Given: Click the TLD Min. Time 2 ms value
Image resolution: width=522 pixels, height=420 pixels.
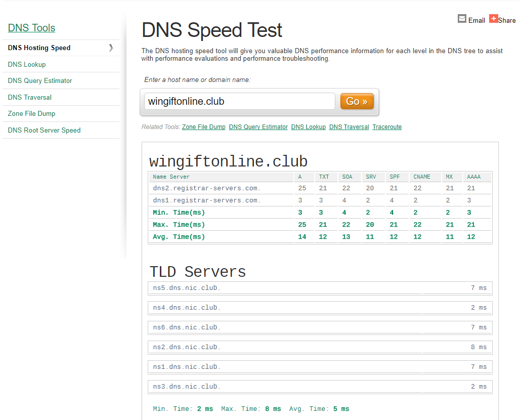Looking at the screenshot, I should pyautogui.click(x=205, y=409).
